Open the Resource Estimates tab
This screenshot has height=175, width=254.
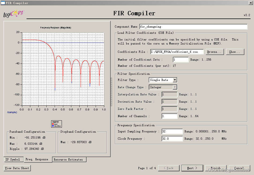click(69, 159)
